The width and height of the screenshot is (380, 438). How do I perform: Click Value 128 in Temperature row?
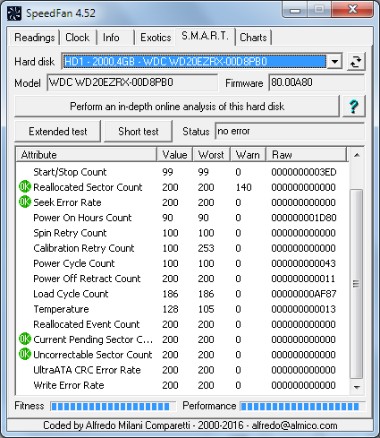170,309
